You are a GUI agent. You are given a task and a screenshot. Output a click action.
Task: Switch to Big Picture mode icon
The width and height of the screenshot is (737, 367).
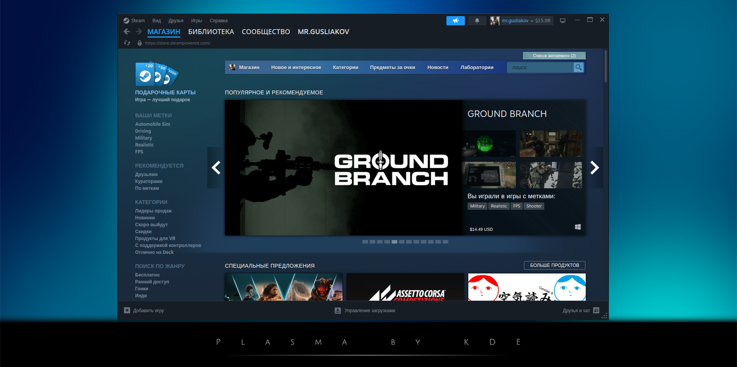[563, 21]
